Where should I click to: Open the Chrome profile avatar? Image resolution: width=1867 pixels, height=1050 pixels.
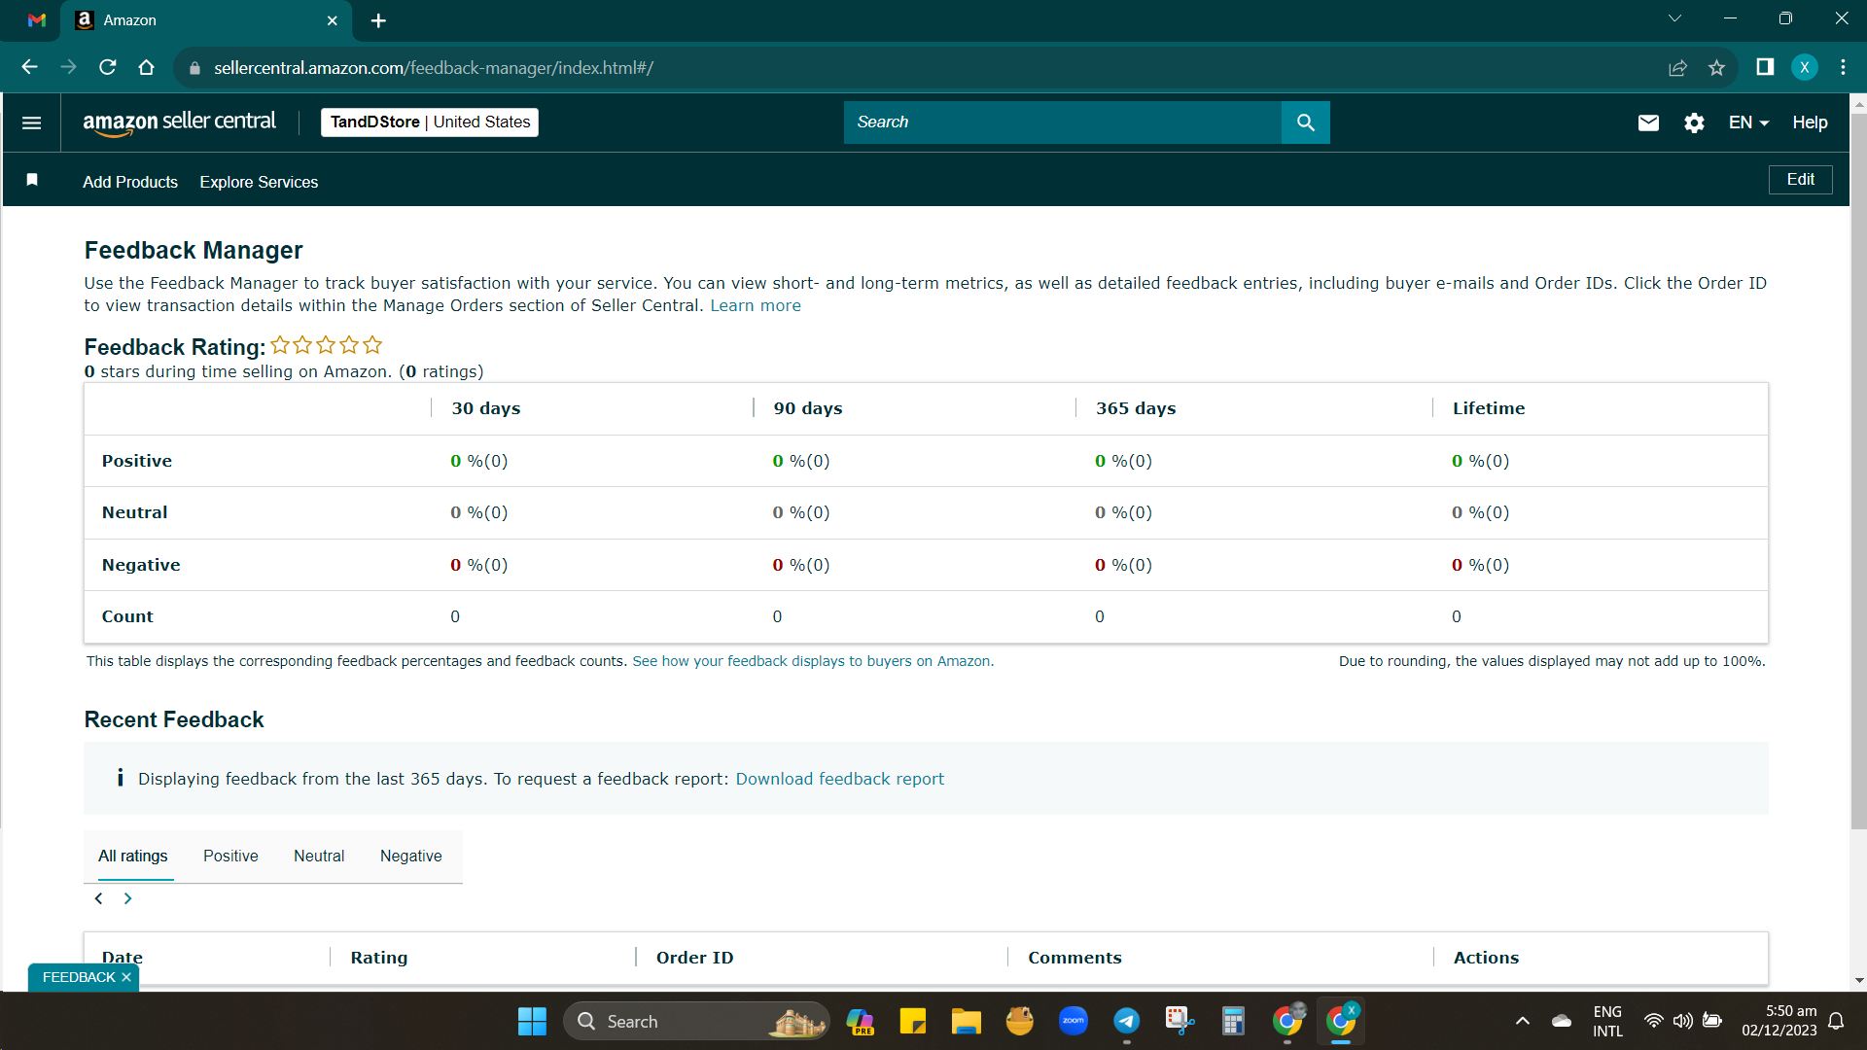coord(1805,67)
